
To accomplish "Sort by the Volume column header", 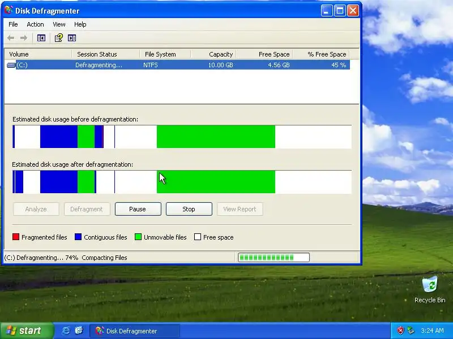I will pos(38,54).
